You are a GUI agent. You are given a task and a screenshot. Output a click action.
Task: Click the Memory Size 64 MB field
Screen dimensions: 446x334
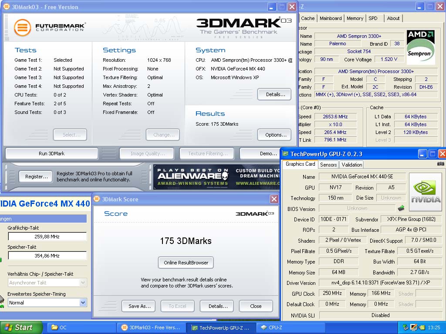tap(338, 272)
